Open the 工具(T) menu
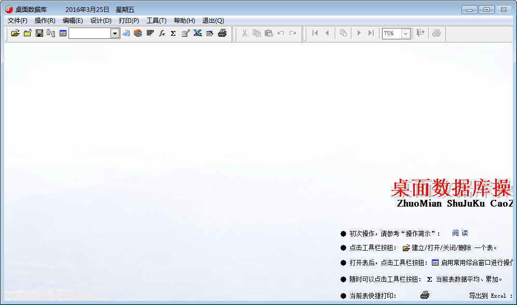The width and height of the screenshot is (517, 305). (x=156, y=21)
